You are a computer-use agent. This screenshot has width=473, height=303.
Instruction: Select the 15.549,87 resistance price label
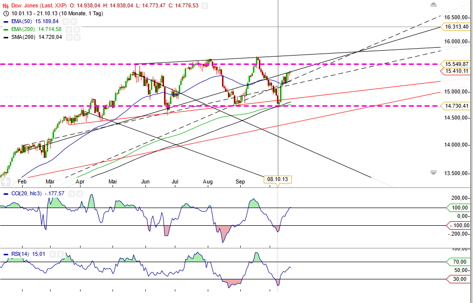[456, 63]
